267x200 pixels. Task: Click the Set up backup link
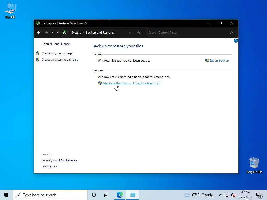coord(219,61)
